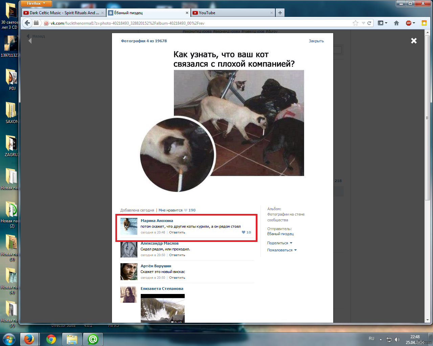Open Windows Explorer from the taskbar
Viewport: 433px width, 346px height.
[x=72, y=339]
